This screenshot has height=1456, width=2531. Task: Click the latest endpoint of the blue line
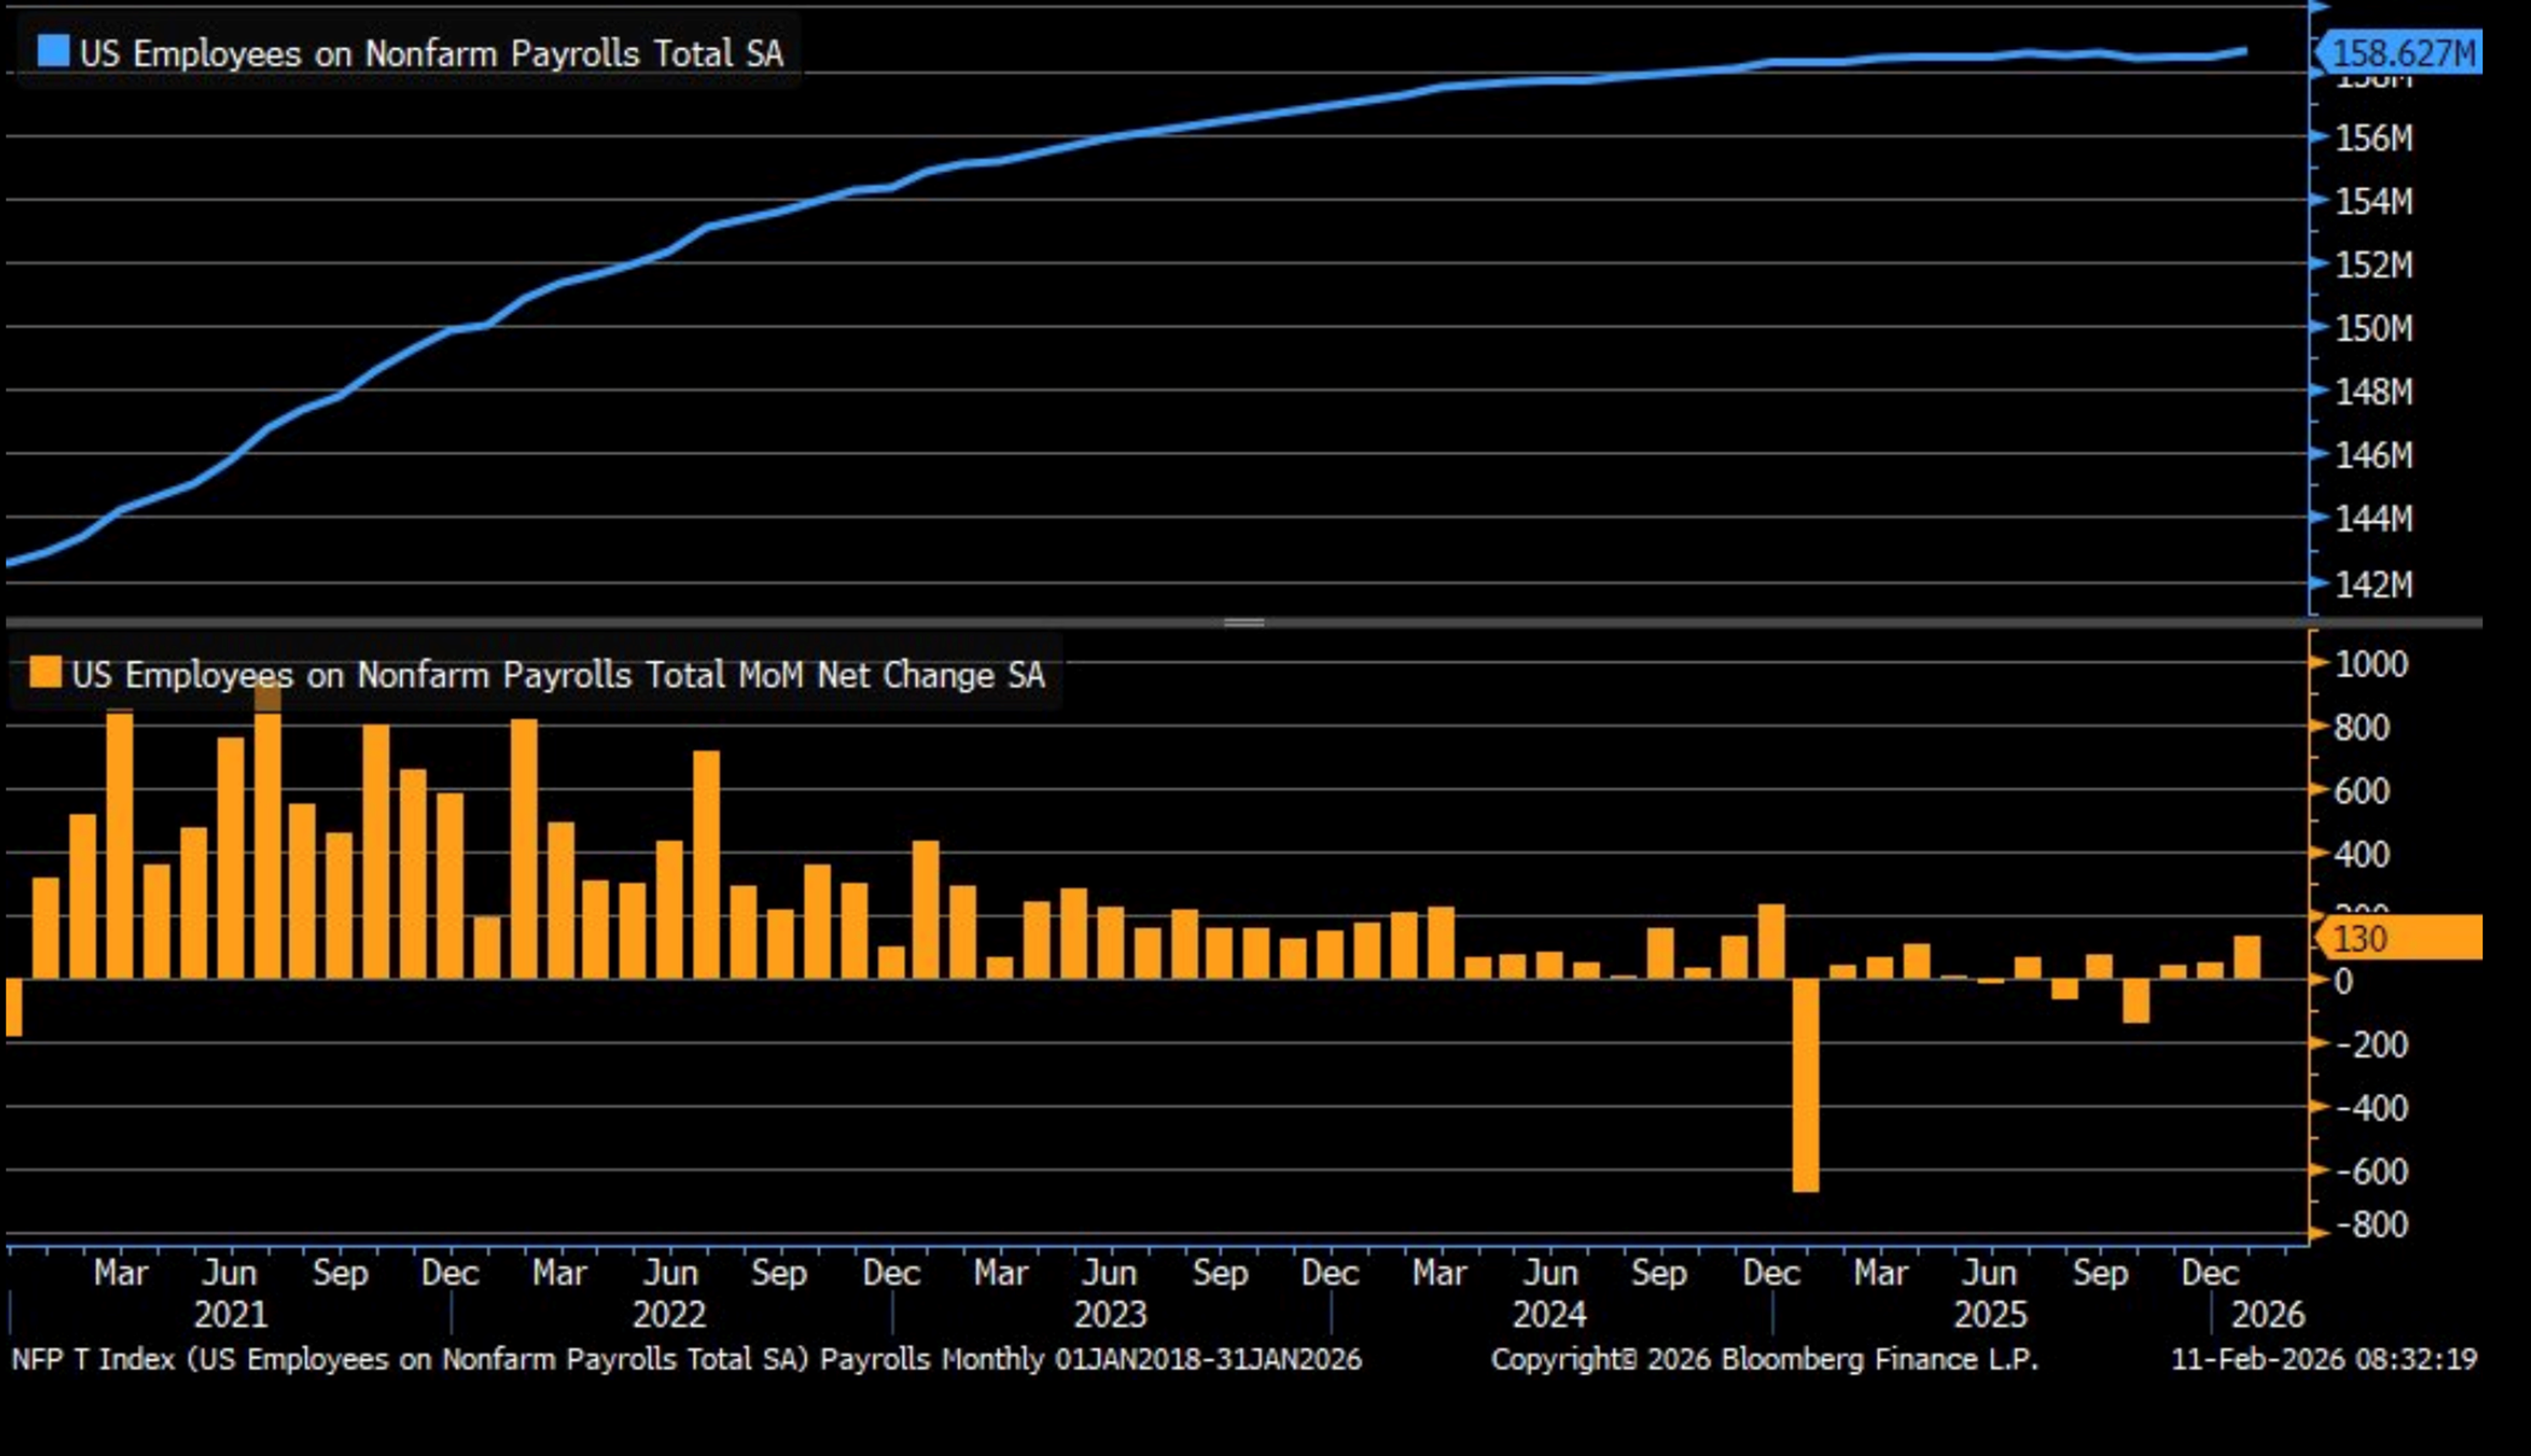coord(2245,51)
